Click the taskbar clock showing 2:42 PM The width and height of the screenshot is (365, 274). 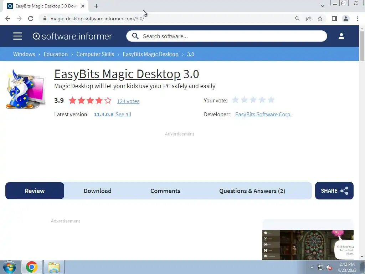[347, 267]
